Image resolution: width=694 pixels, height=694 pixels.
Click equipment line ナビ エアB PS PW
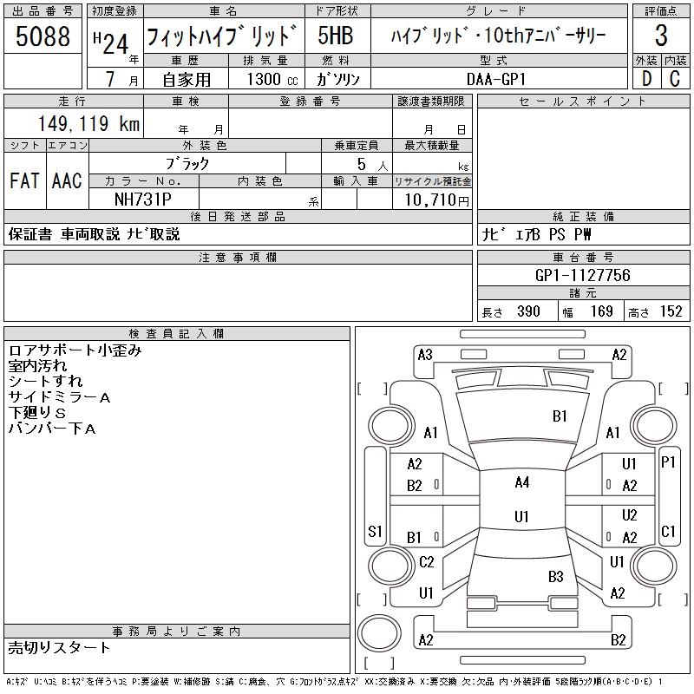click(x=536, y=234)
